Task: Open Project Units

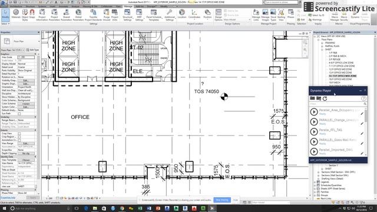Action: [x=115, y=15]
